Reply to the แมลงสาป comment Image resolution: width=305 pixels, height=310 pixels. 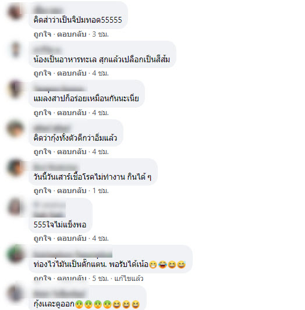tap(72, 113)
